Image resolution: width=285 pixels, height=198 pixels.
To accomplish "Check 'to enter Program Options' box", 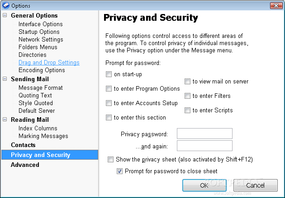I will (109, 89).
